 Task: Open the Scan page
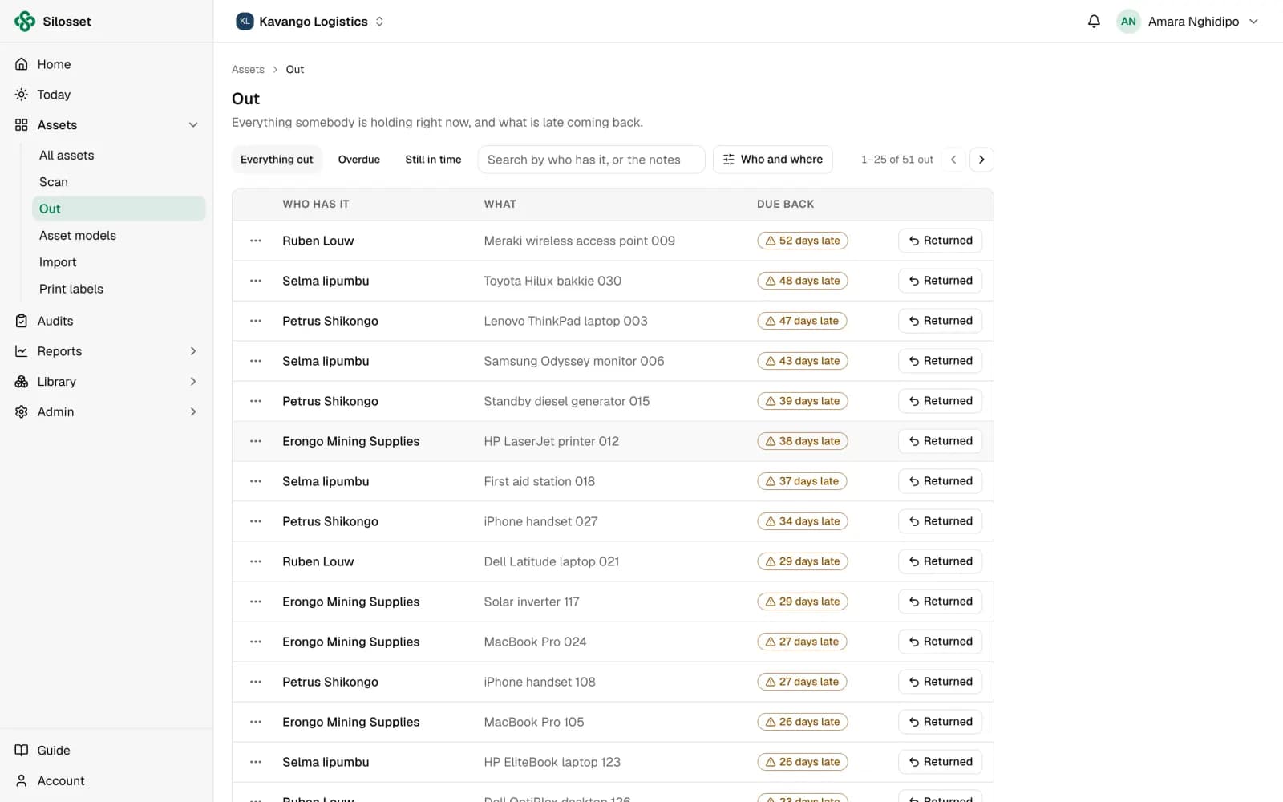coord(119,182)
